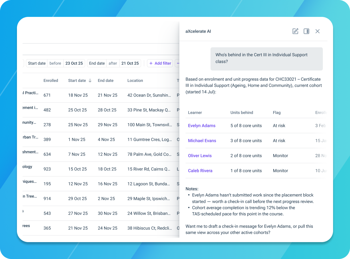Close the aXcelerate AI panel

coord(318,31)
